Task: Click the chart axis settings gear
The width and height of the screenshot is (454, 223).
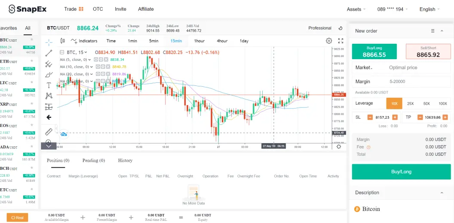Action: [339, 147]
